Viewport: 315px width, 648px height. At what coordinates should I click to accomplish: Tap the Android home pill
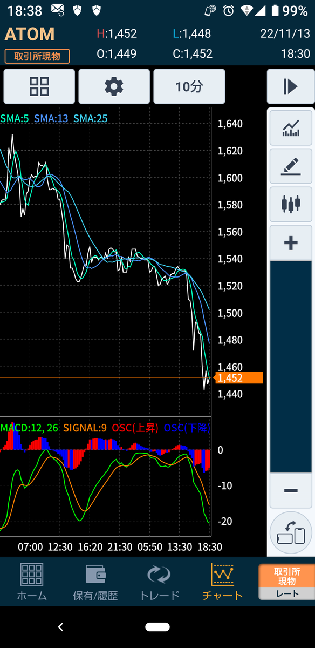pos(157,627)
